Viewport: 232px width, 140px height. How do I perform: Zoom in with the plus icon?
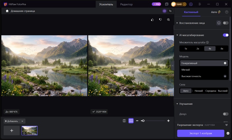pyautogui.click(x=168, y=121)
